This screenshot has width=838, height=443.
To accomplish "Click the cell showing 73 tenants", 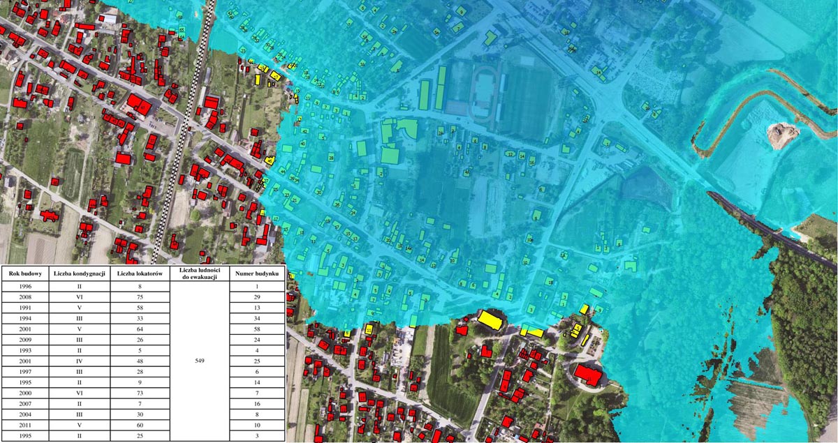I will (x=140, y=393).
